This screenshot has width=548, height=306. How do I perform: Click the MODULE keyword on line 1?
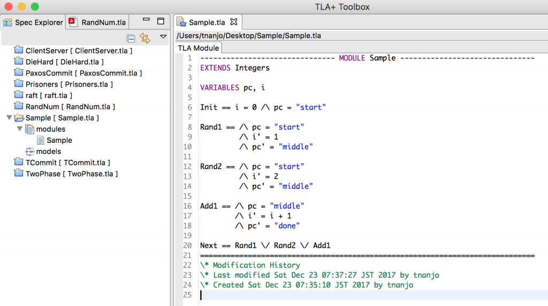(x=352, y=58)
